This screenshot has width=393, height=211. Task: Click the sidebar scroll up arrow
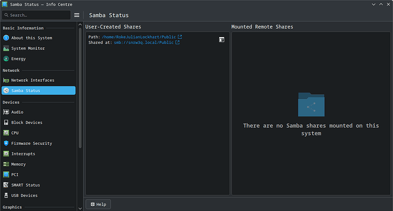coord(80,25)
